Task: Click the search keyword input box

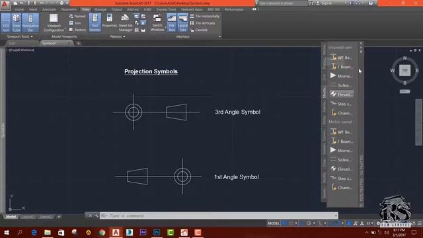Action: point(283,3)
